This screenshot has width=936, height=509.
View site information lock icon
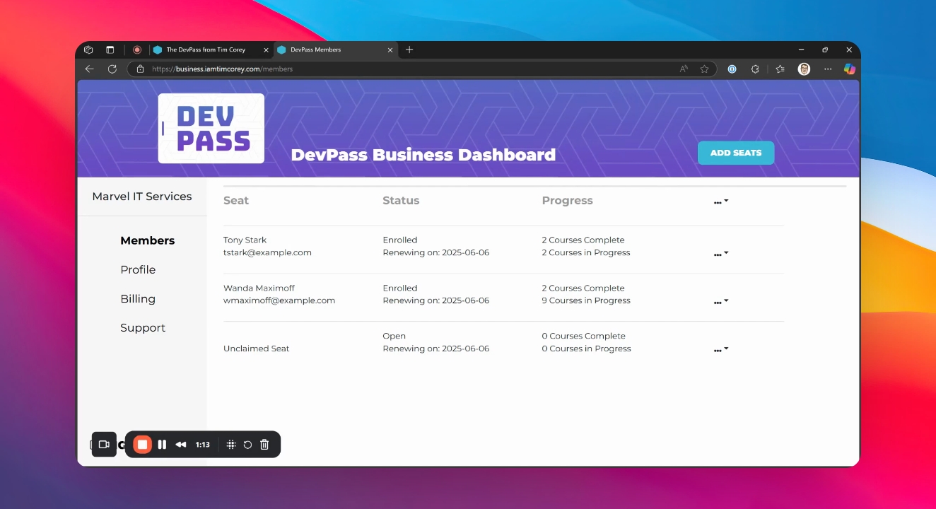(140, 69)
